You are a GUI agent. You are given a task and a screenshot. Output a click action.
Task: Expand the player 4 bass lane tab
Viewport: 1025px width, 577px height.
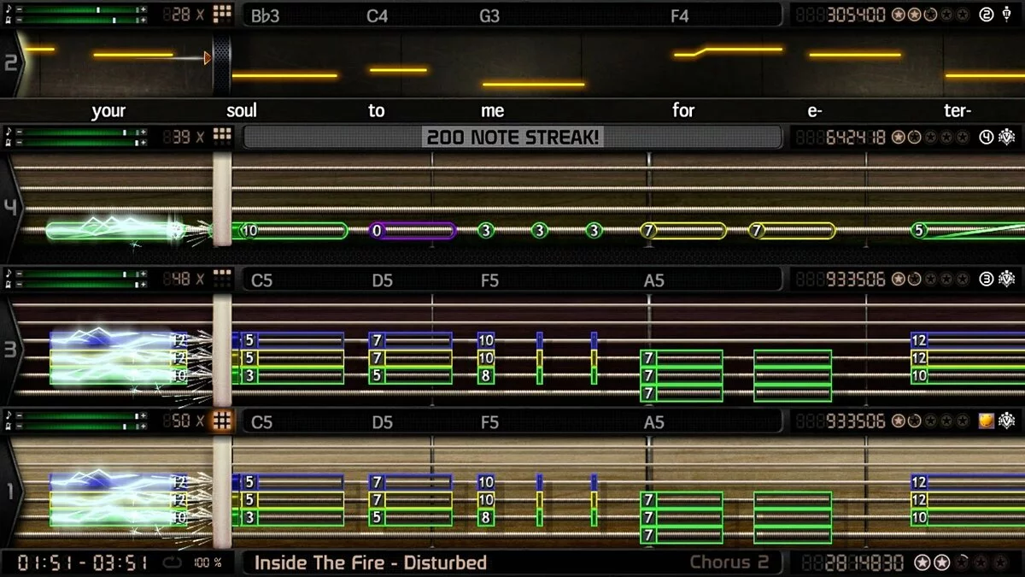point(12,208)
